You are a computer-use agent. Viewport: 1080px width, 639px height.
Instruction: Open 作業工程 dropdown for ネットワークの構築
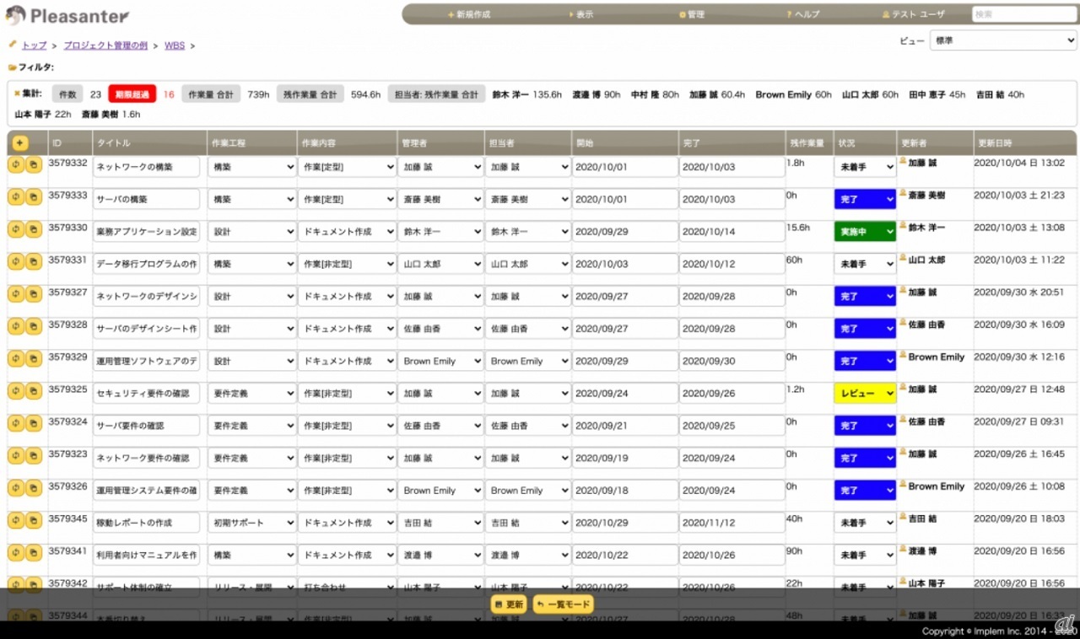[x=251, y=168]
